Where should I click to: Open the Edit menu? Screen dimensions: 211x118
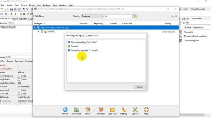pos(3,5)
